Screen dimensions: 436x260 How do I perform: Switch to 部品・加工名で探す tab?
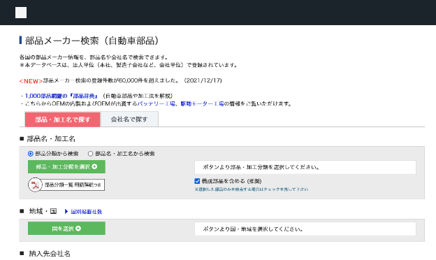[x=63, y=120]
